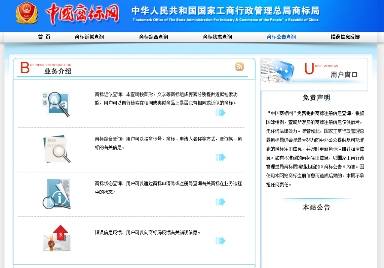
Task: Go to 商标状态查询 in the navigation bar
Action: [217, 37]
